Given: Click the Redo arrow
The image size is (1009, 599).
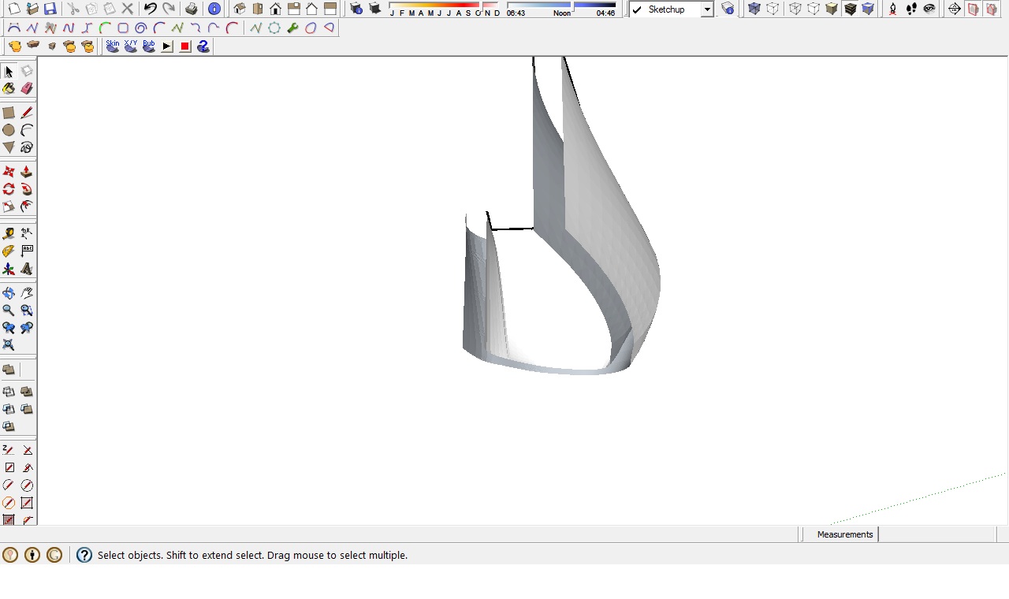Looking at the screenshot, I should [169, 9].
